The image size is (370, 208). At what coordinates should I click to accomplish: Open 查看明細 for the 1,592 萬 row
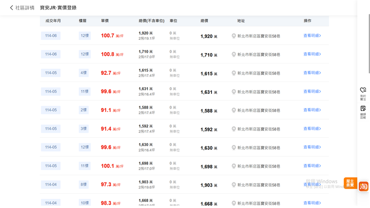[x=312, y=128]
